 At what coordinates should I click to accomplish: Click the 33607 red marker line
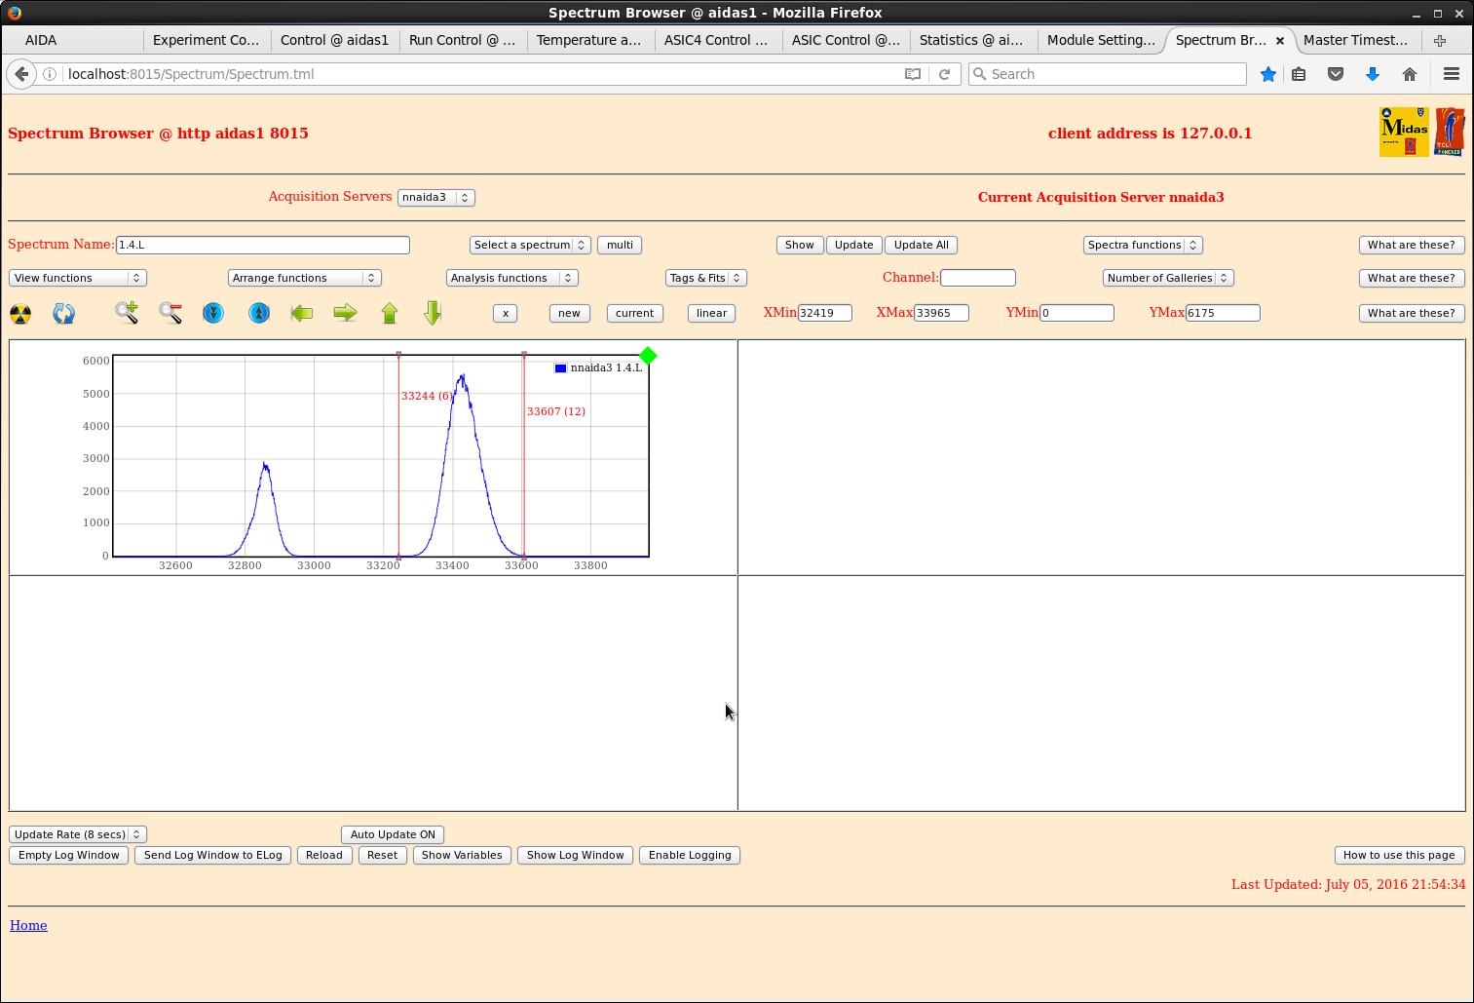(524, 456)
